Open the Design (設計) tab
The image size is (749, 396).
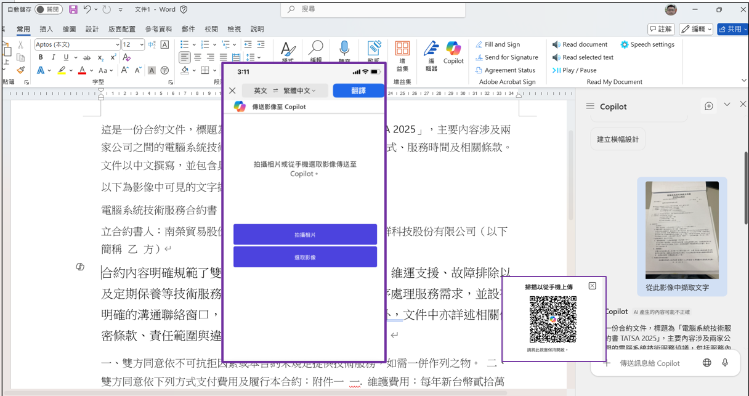pyautogui.click(x=92, y=29)
